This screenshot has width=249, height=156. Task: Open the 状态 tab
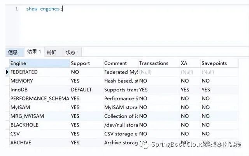[x=70, y=52]
